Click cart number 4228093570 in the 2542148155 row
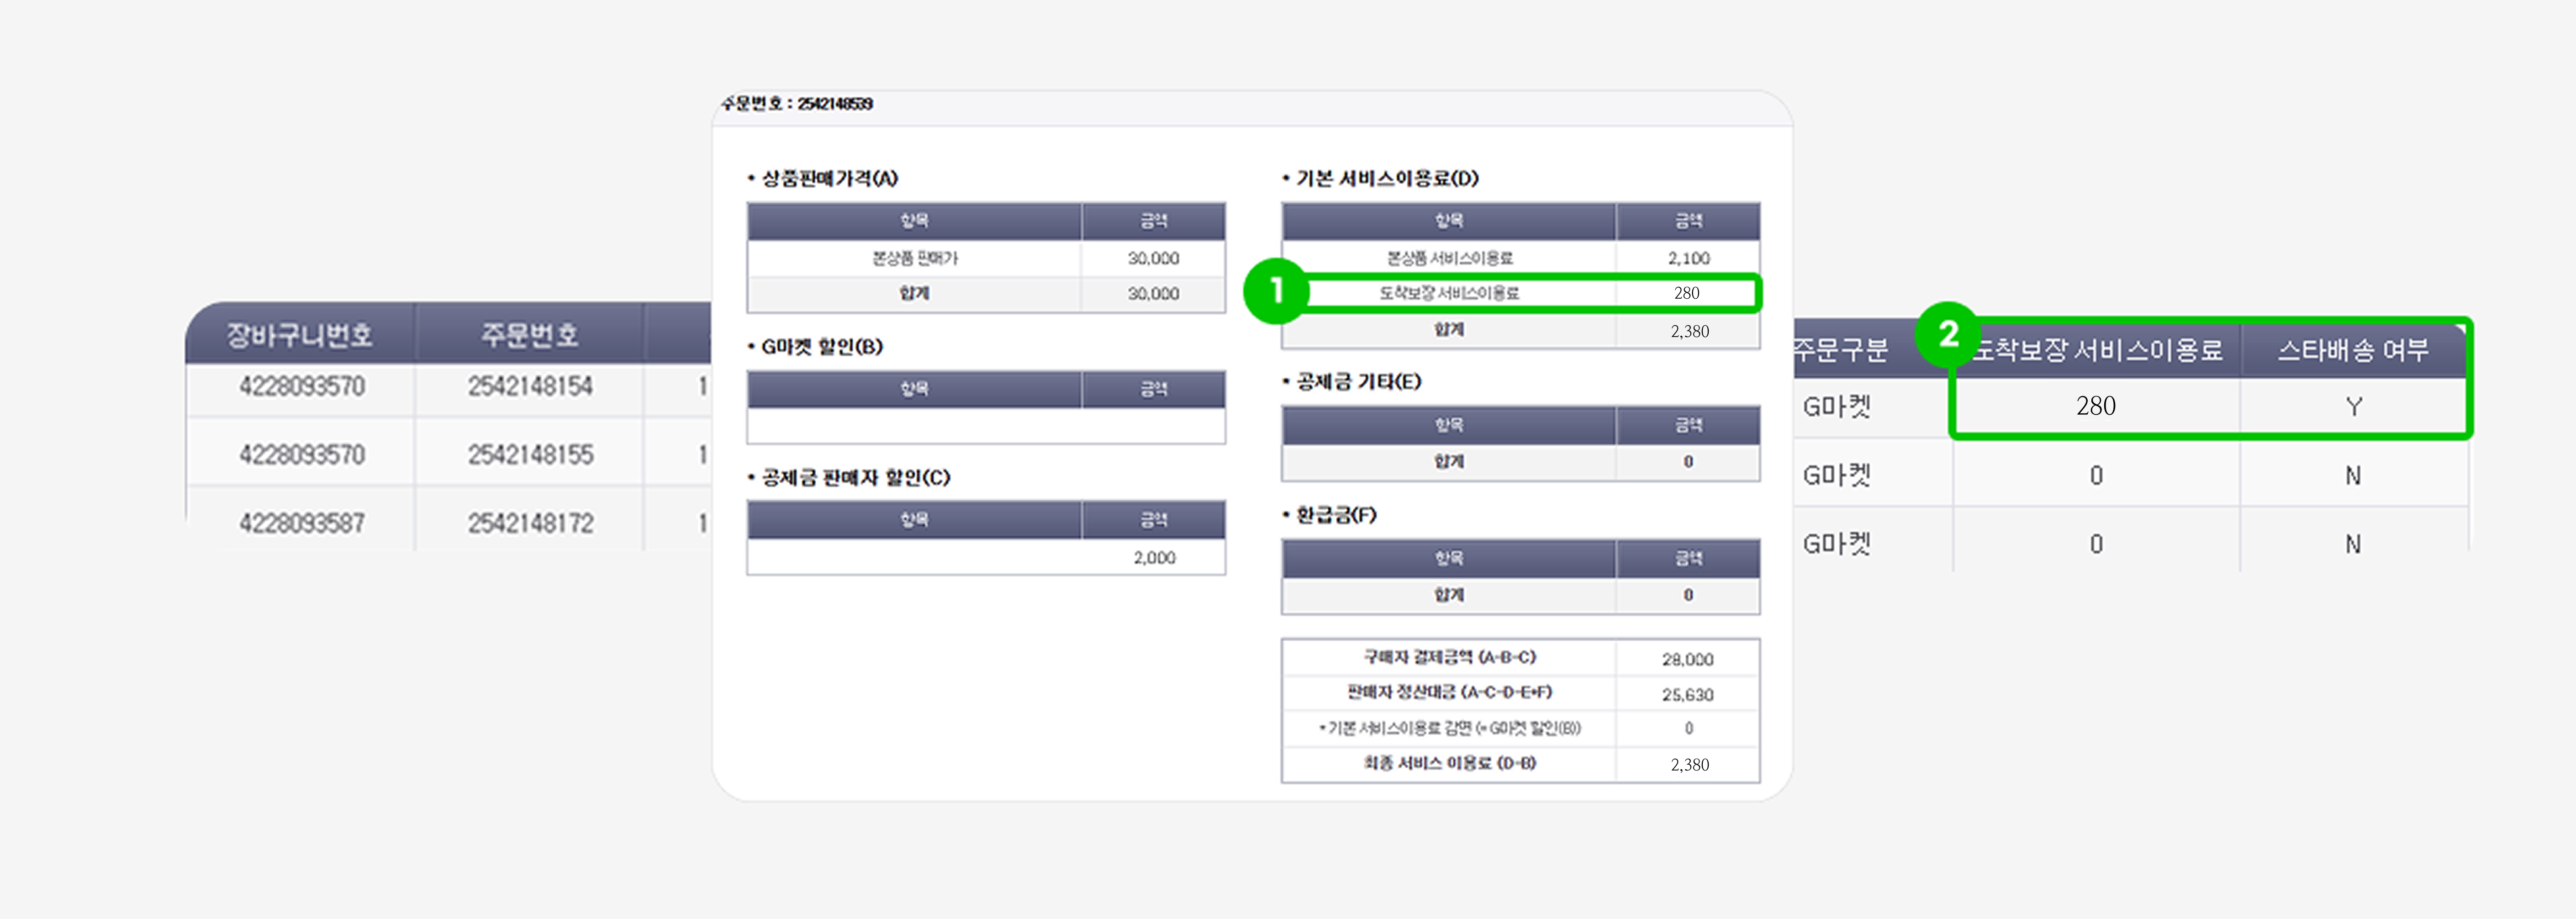This screenshot has height=919, width=2576. click(301, 455)
